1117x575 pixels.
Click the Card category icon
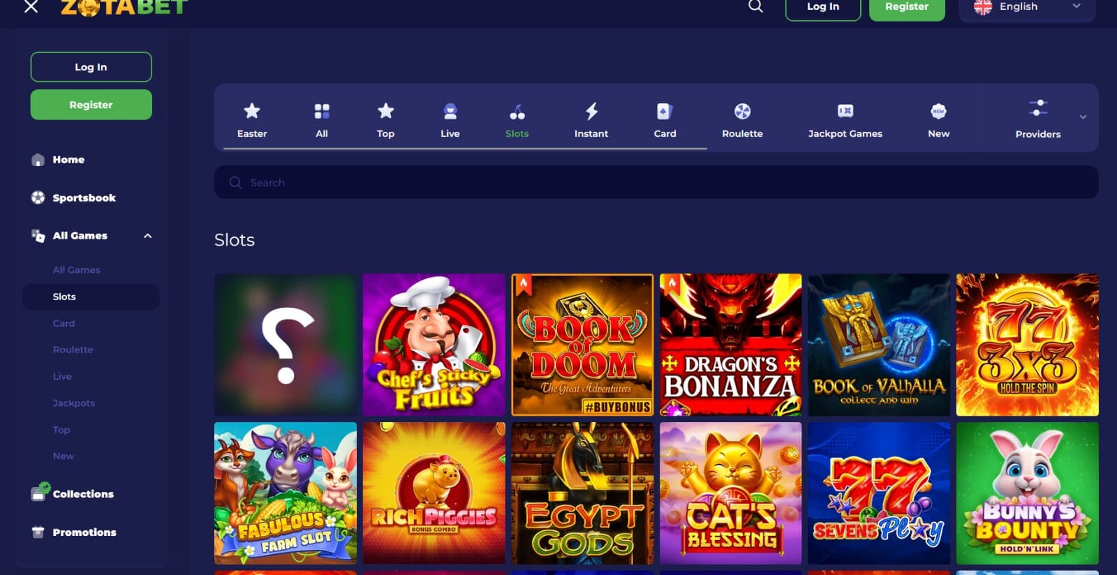coord(665,111)
